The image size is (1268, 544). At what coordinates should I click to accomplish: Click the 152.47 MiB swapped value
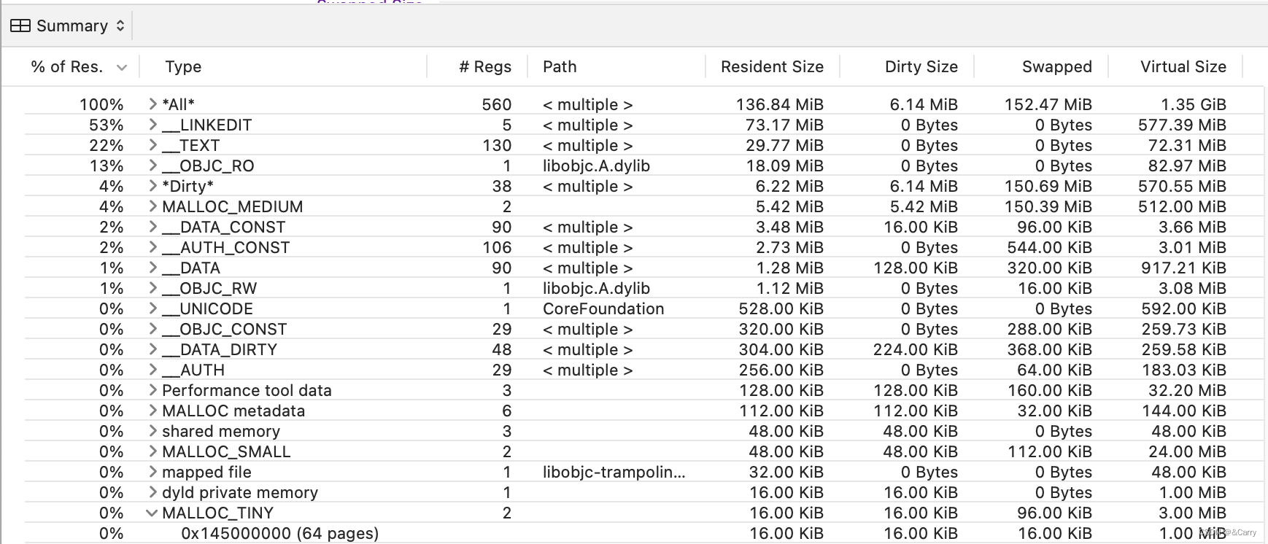(1048, 104)
